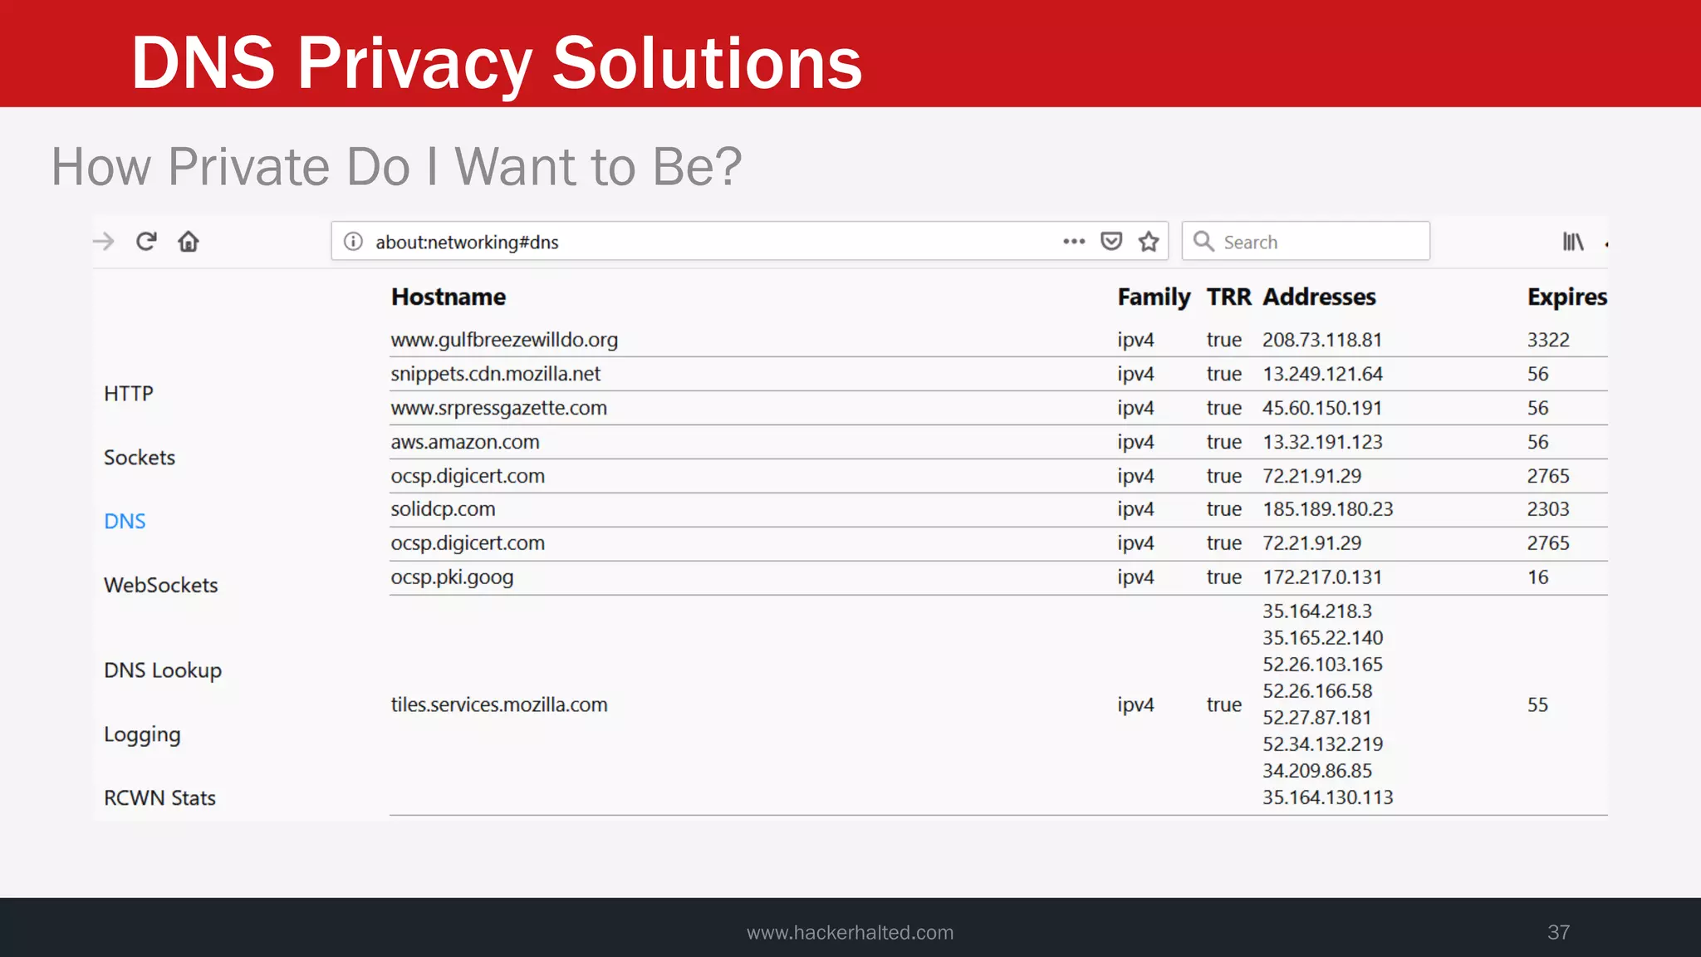Click the TRR column header
Screen dimensions: 1701x957
1228,297
